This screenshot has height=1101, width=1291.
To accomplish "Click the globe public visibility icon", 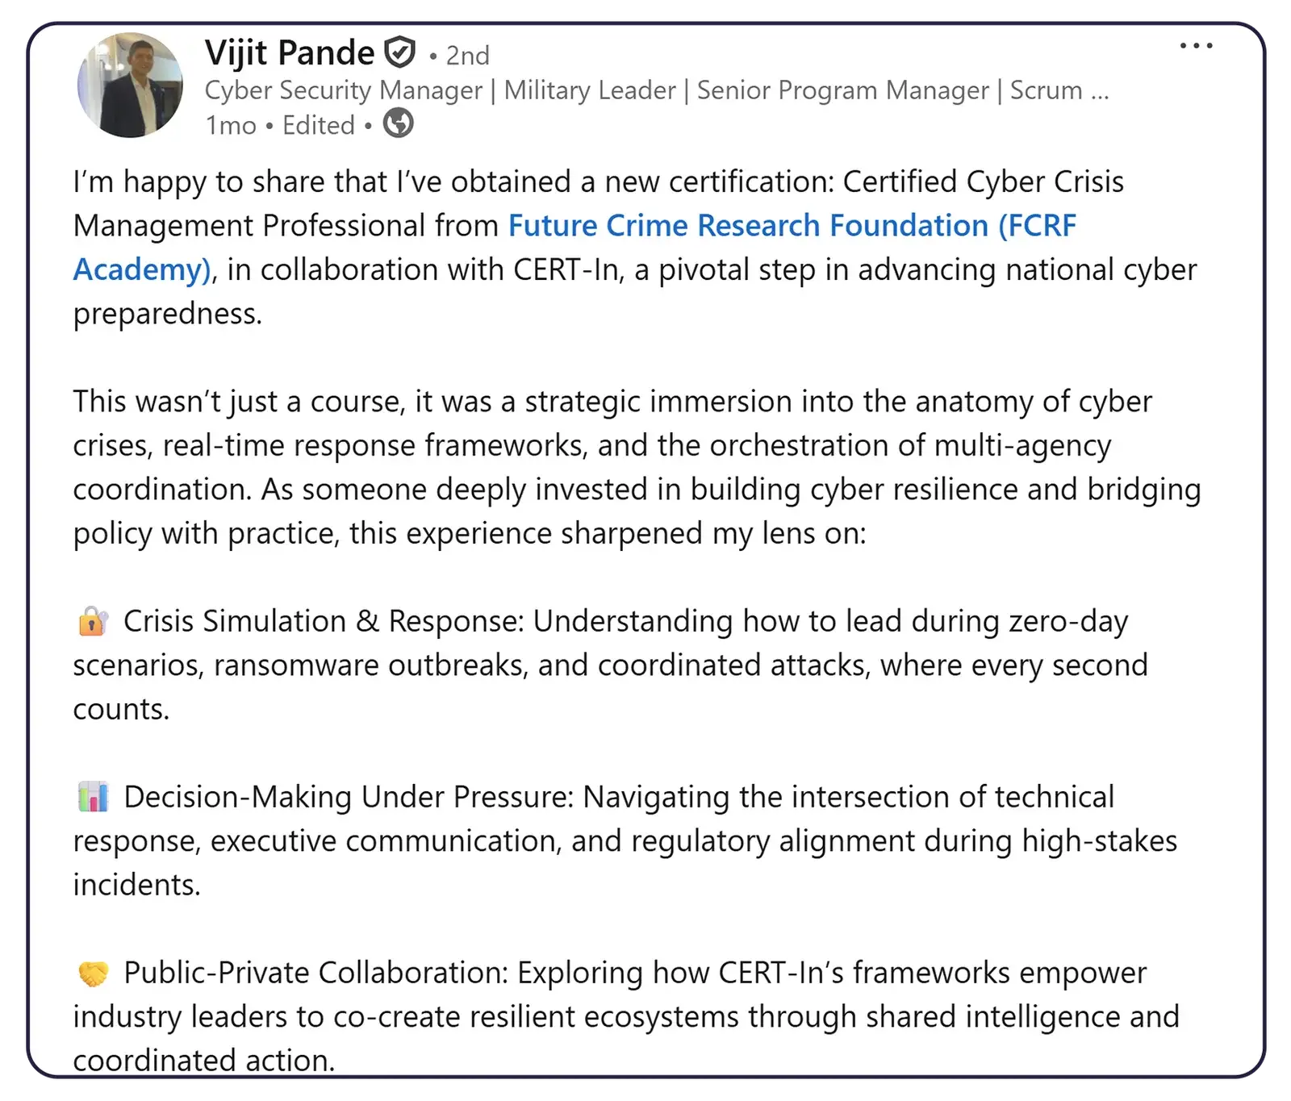I will 398,124.
